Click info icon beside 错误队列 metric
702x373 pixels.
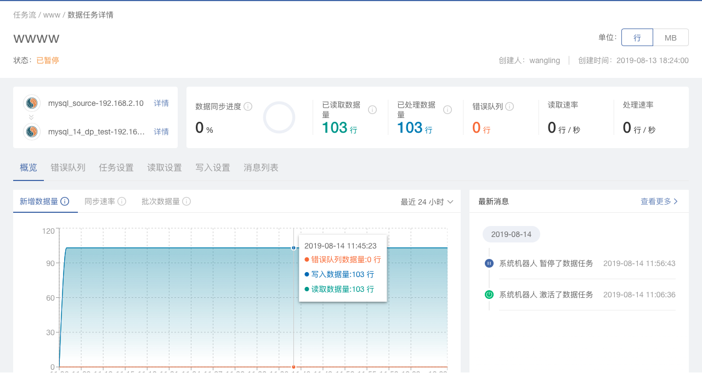(x=509, y=106)
